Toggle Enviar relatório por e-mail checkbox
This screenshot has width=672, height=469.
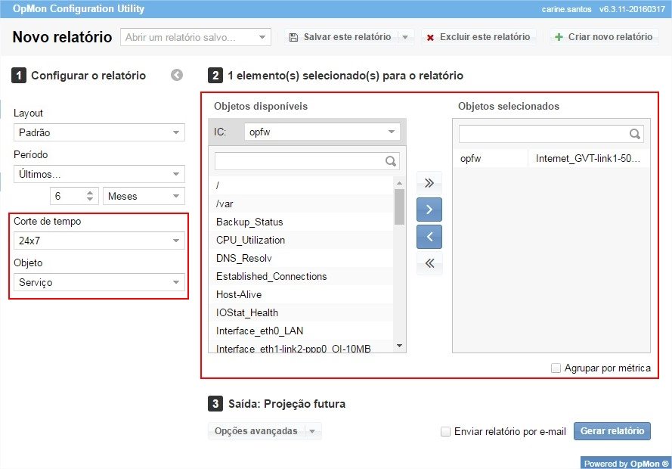point(446,431)
